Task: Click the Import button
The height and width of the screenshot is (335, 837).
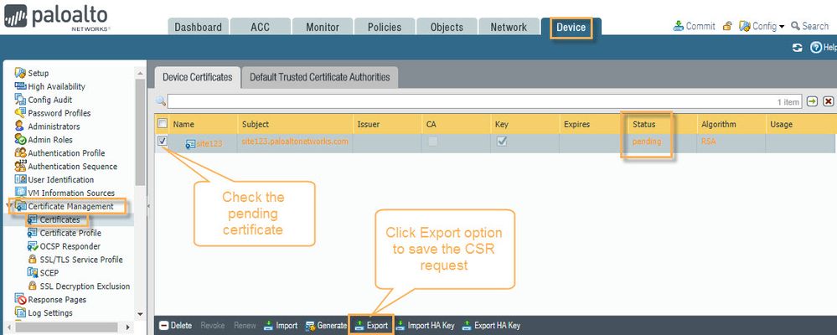Action: (280, 326)
